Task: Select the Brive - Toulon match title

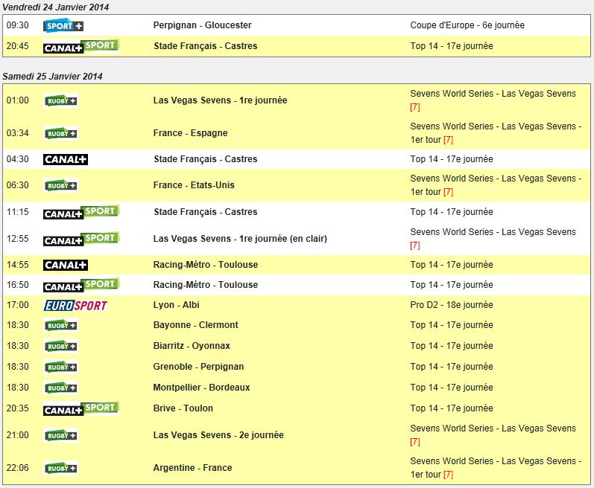Action: (x=183, y=408)
